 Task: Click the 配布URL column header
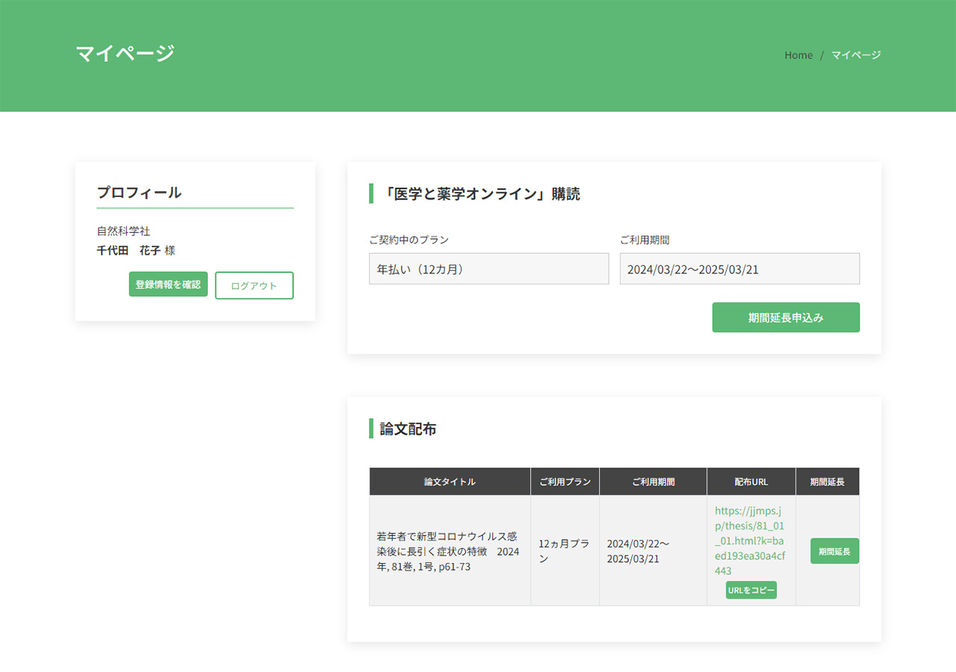click(x=751, y=482)
